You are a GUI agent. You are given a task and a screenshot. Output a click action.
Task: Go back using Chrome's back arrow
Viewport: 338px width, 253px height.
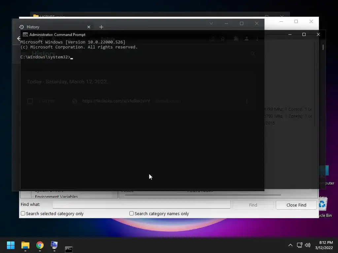(19, 39)
